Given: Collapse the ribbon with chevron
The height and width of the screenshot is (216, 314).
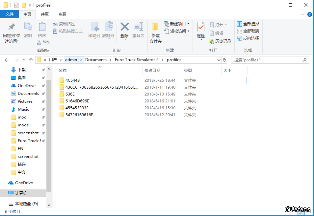Looking at the screenshot, I should click(303, 14).
